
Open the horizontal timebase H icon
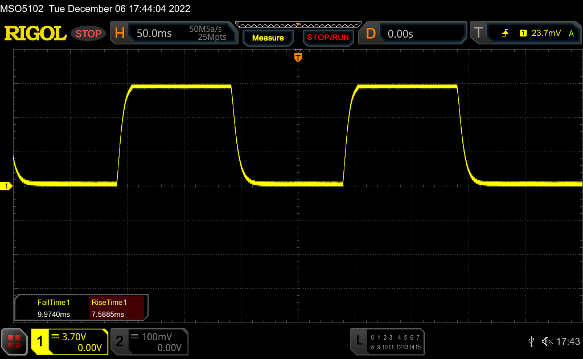(120, 34)
